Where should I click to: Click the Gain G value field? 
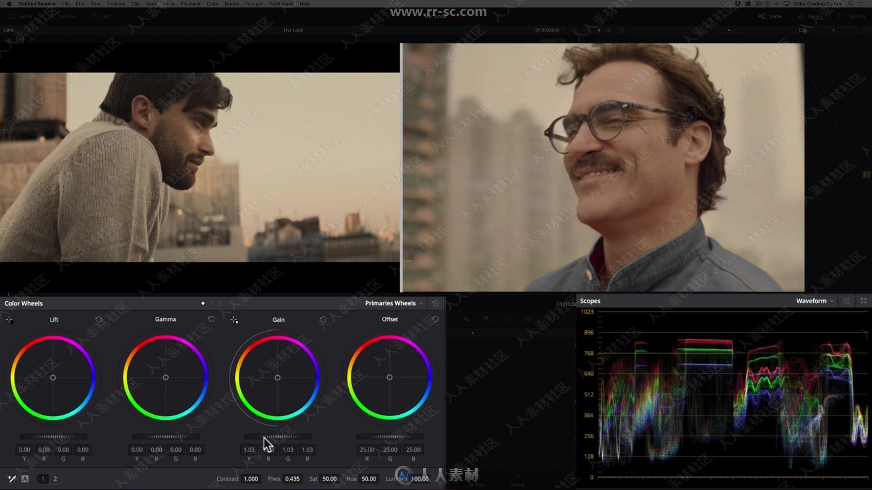coord(288,450)
